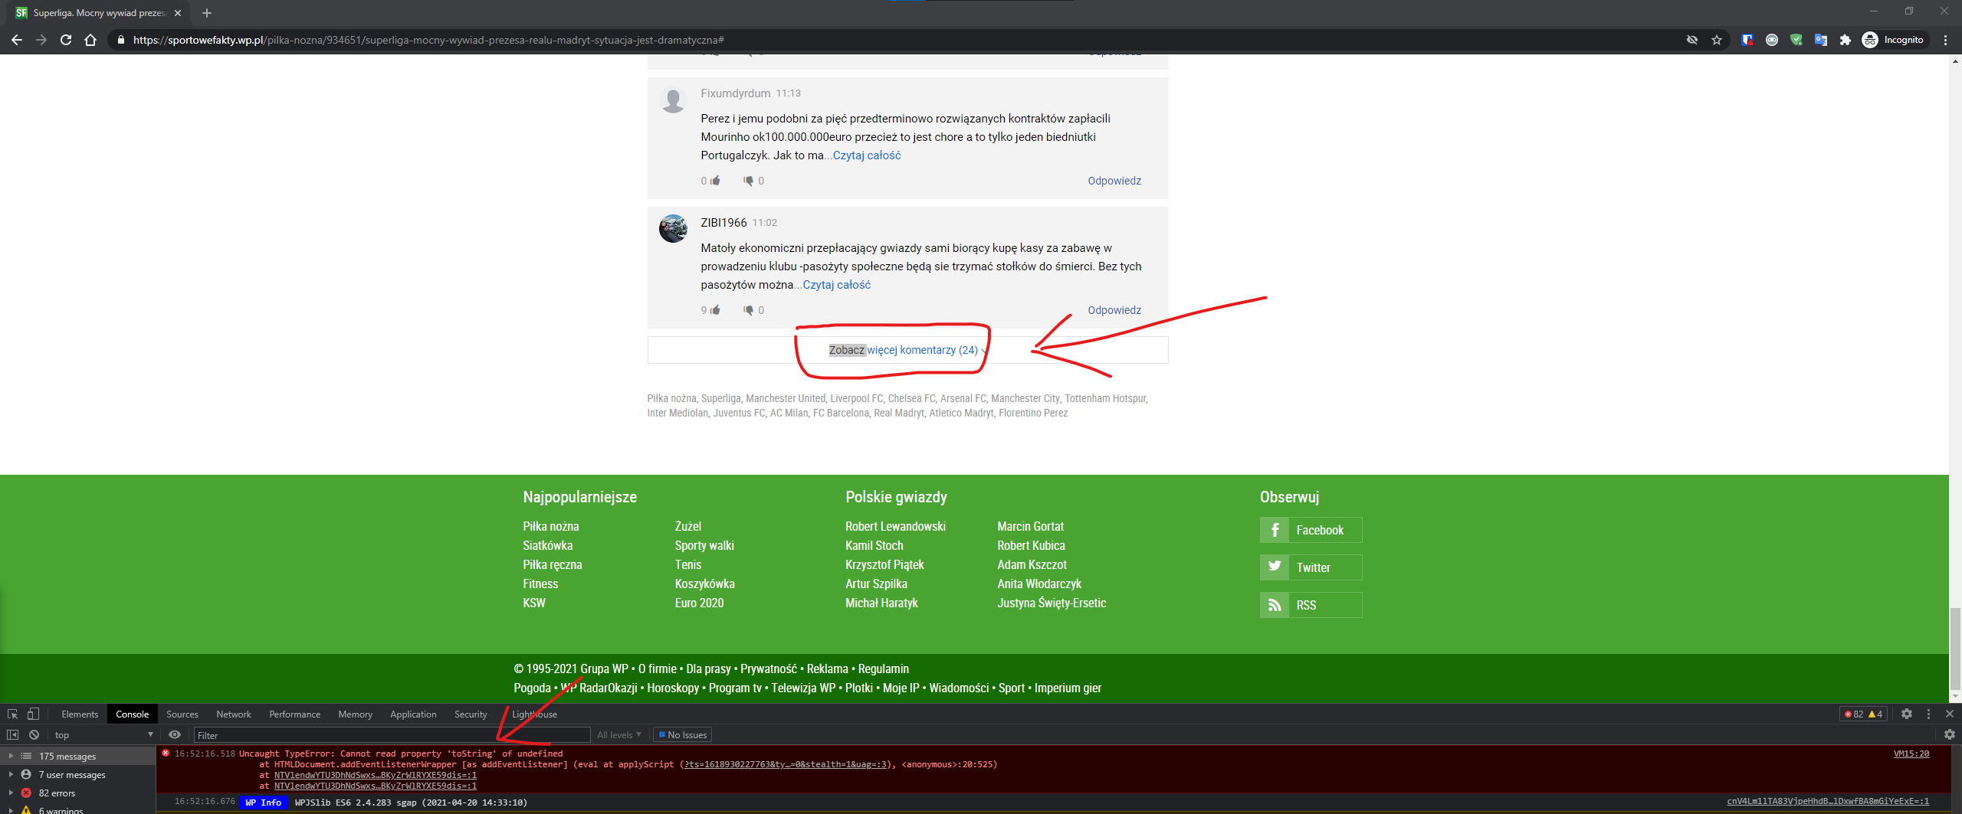Toggle the console sidebar panel icon
Image resolution: width=1962 pixels, height=814 pixels.
pos(12,734)
